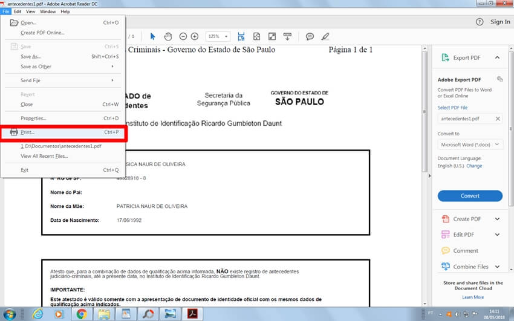Click Sign In at top right
Viewport: 514px width, 321px height.
[x=500, y=22]
